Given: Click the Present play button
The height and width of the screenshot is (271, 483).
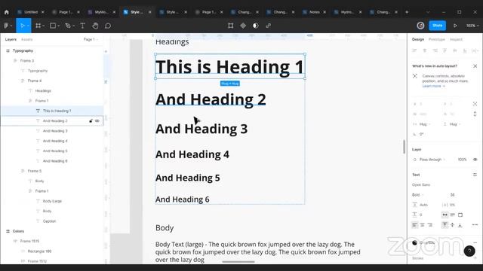Looking at the screenshot, I should point(455,26).
